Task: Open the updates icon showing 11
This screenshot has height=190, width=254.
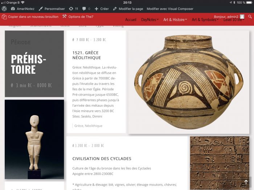Action: pyautogui.click(x=71, y=9)
